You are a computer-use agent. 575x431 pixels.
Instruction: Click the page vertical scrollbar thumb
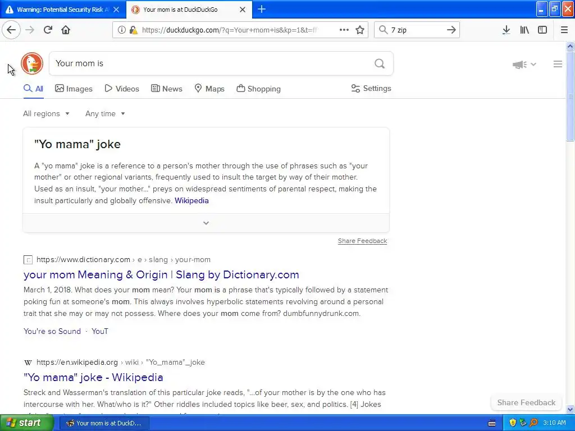(570, 95)
